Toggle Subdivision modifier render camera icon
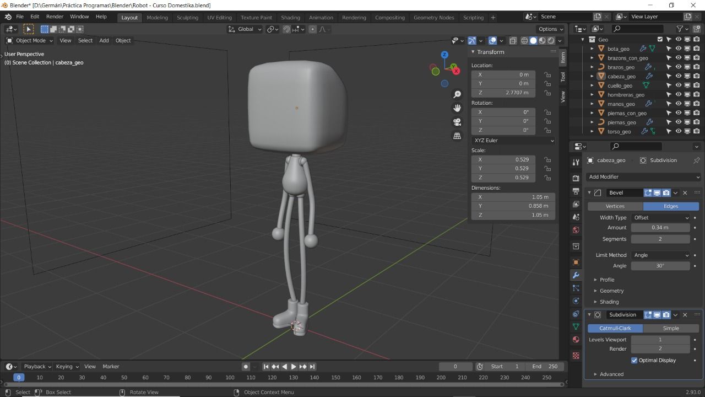The image size is (705, 397). pyautogui.click(x=666, y=315)
